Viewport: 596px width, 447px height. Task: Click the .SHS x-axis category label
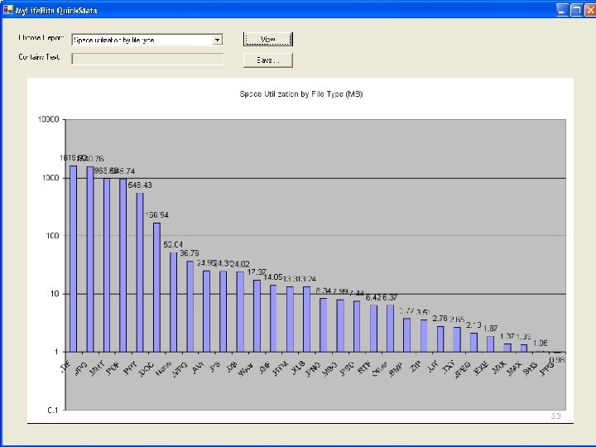pos(531,368)
